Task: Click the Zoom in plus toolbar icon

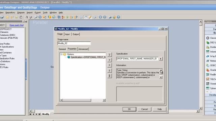Action: (101, 17)
